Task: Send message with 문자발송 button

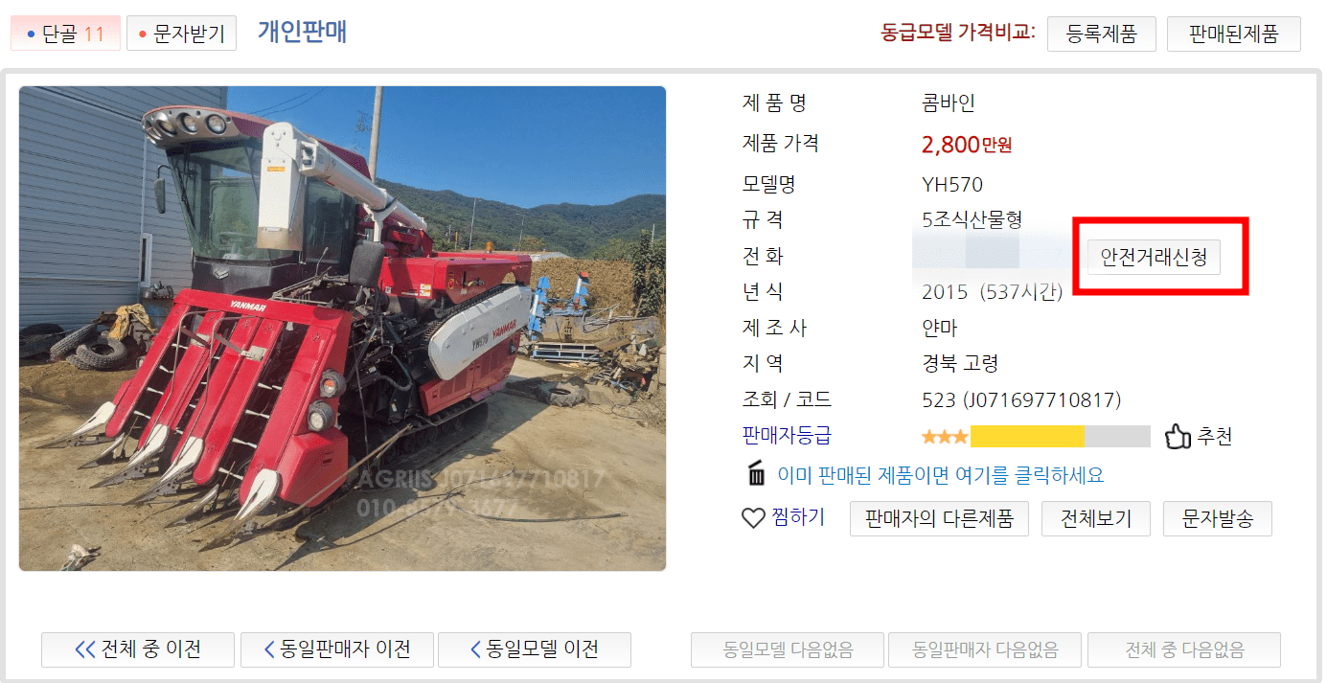Action: 1218,518
